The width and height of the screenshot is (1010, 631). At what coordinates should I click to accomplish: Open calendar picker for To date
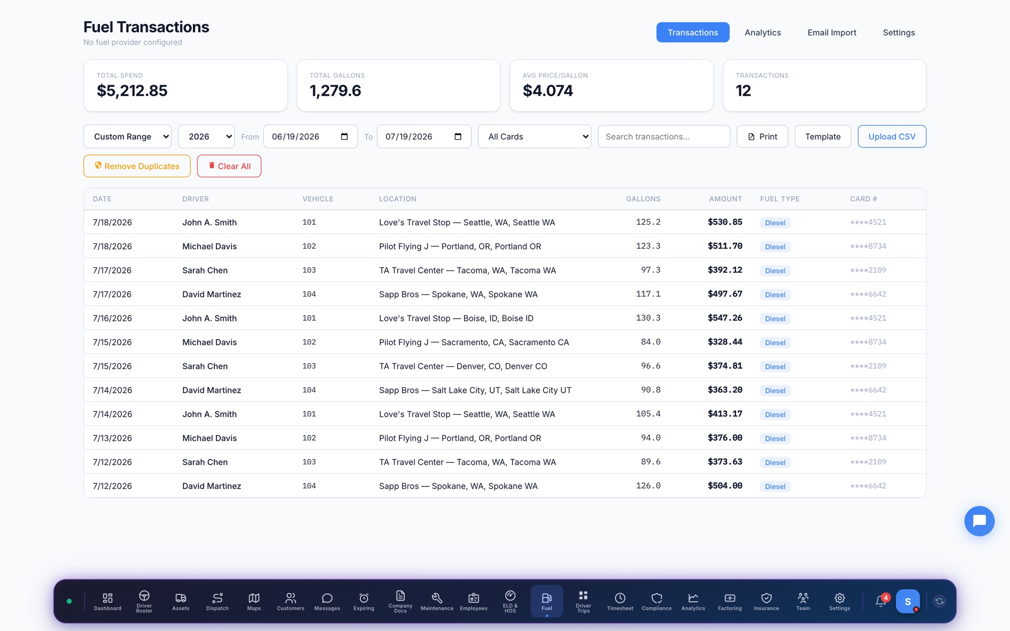tap(458, 137)
